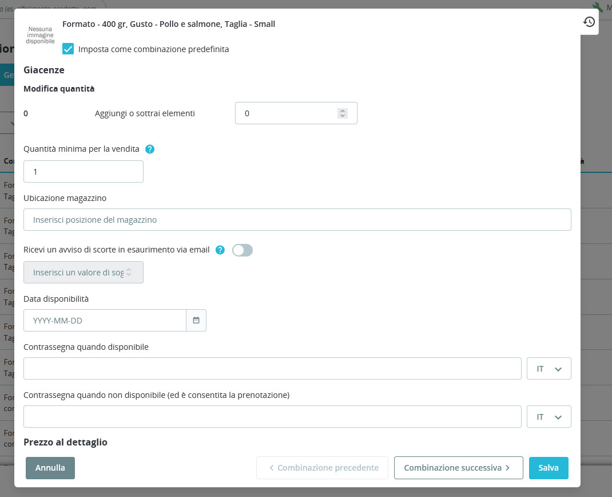Click the Modifica quantità label
This screenshot has height=497, width=612.
tap(59, 89)
